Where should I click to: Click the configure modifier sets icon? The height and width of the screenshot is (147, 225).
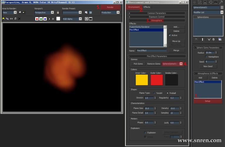(219, 39)
